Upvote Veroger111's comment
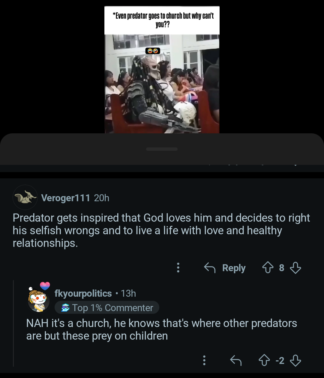The height and width of the screenshot is (378, 324). [x=268, y=268]
